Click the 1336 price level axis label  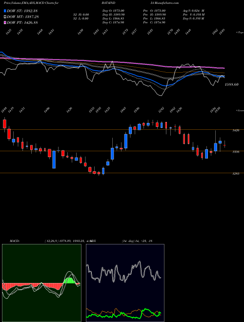(236, 152)
